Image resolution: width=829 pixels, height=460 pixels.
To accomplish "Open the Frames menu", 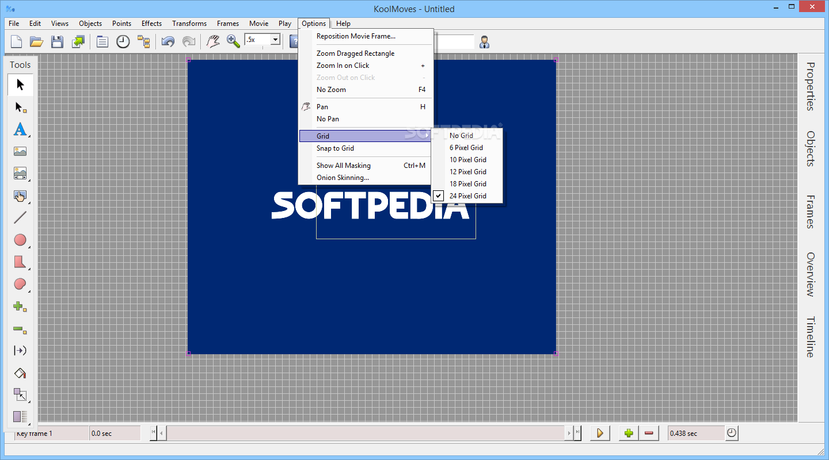I will click(x=228, y=24).
